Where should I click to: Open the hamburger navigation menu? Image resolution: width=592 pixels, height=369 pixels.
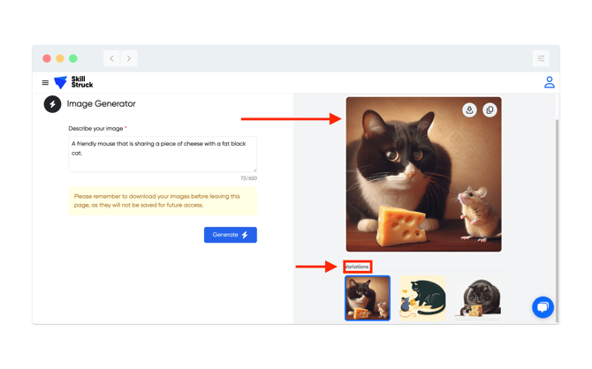(45, 83)
